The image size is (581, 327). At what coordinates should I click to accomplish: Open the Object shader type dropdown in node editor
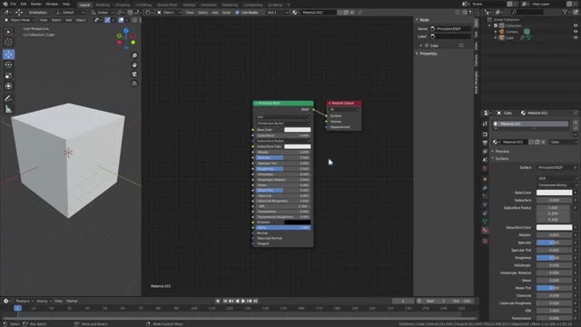tap(170, 12)
